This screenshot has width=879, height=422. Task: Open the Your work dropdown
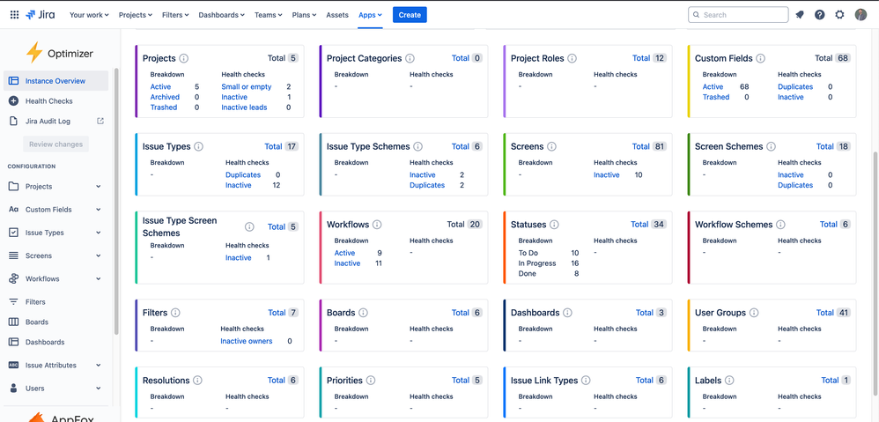pos(89,15)
